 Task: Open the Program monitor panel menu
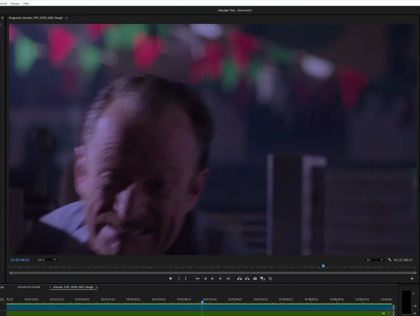coord(66,18)
